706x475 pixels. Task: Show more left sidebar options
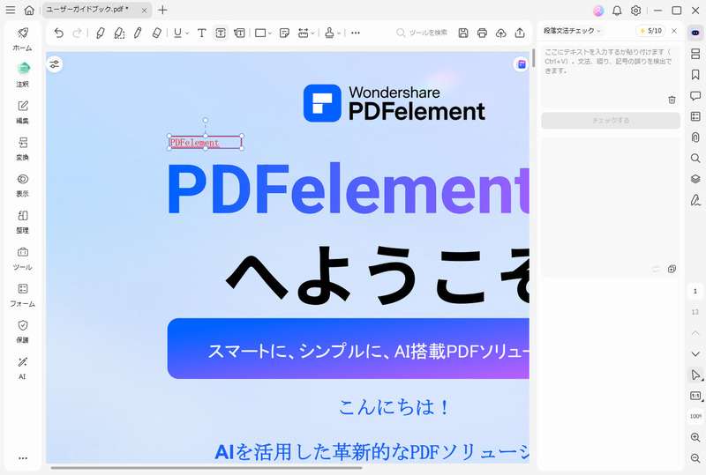click(x=23, y=458)
